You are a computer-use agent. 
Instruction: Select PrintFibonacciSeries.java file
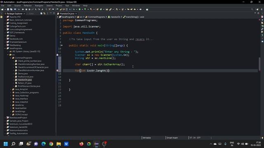[29, 86]
